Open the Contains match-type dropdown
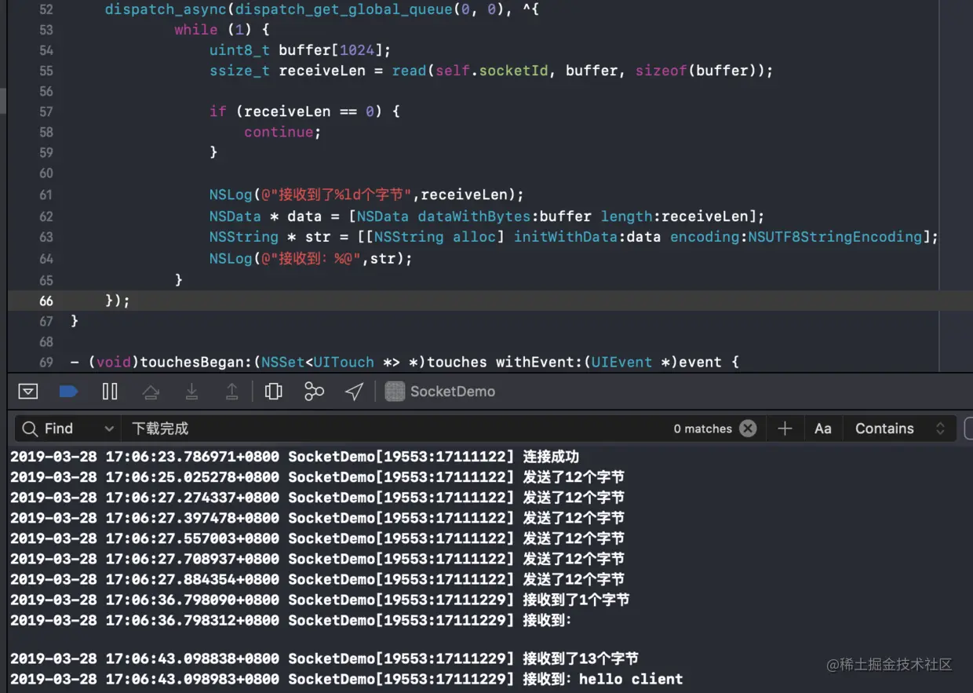 point(900,429)
